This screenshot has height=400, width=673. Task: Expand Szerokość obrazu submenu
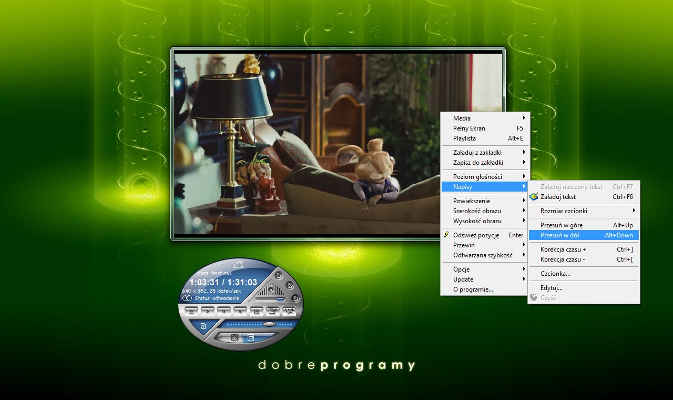point(485,211)
